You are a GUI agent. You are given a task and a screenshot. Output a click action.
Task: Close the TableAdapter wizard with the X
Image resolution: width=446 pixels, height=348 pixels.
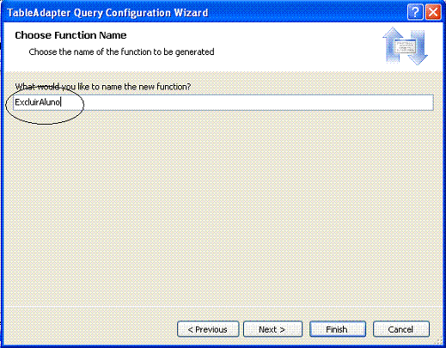tap(433, 12)
